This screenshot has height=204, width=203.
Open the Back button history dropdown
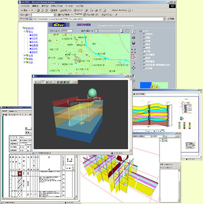(29, 11)
